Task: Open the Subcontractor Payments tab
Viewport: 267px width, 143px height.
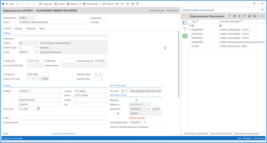Action: [x=221, y=134]
